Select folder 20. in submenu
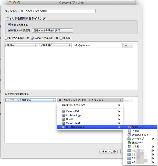This screenshot has height=166, width=158. click(x=140, y=154)
